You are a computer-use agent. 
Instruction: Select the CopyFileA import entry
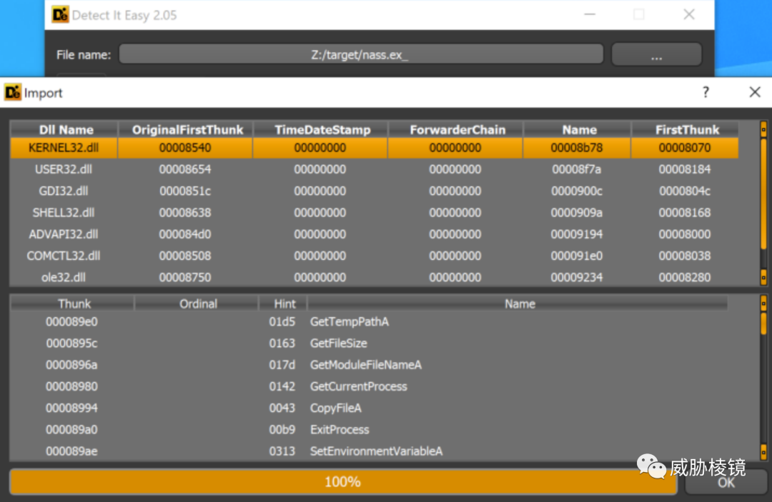tap(370, 408)
